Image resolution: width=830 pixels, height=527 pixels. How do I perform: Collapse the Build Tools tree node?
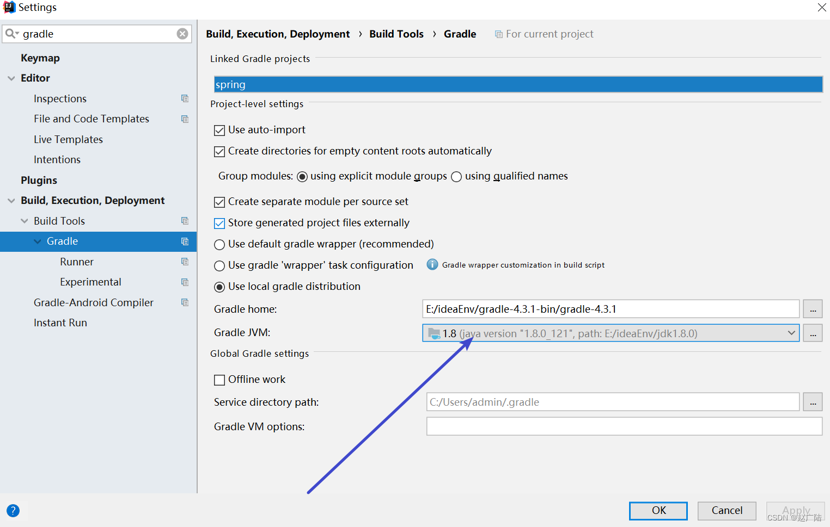[x=24, y=221]
